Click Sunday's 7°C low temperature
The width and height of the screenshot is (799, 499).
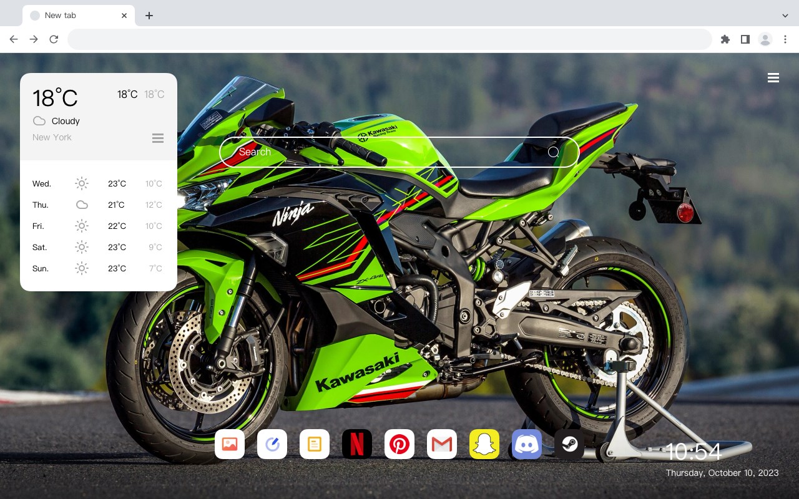click(155, 268)
